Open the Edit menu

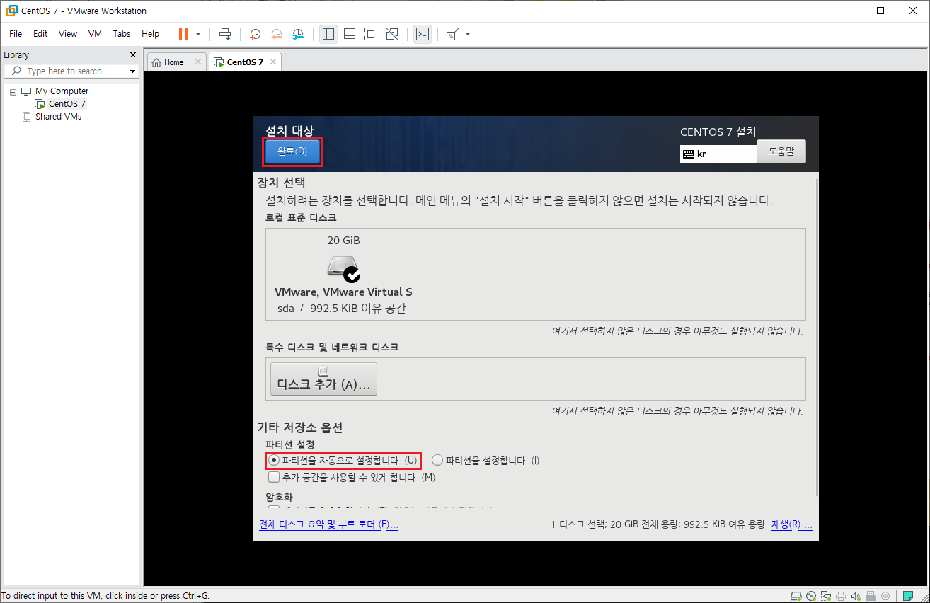point(40,34)
